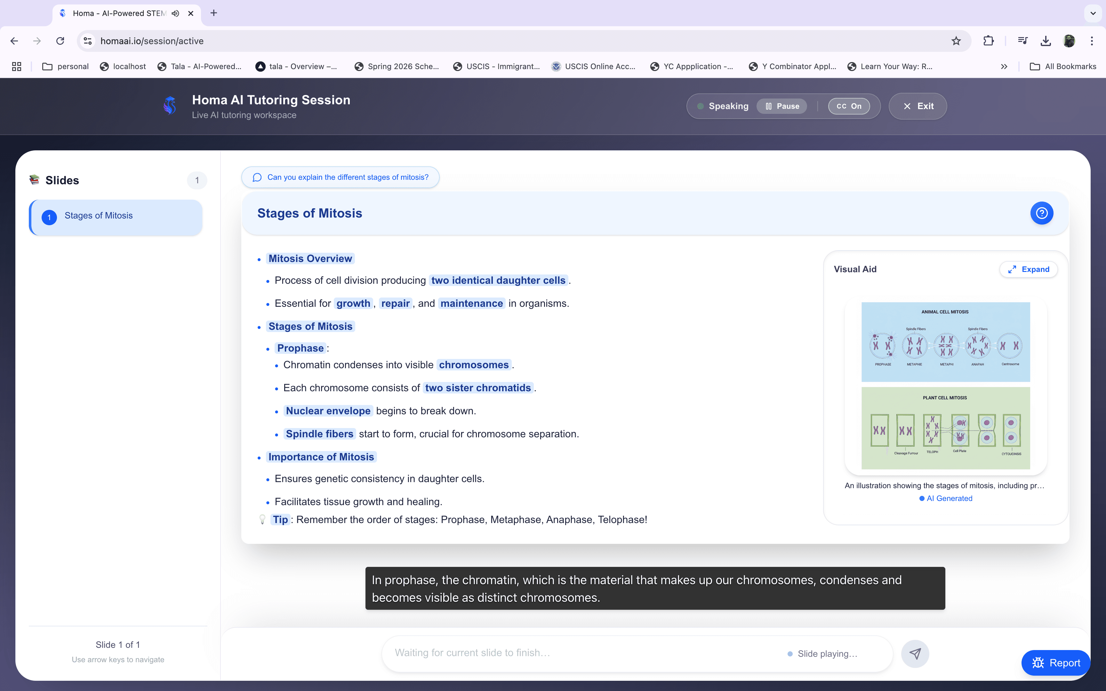Mute tab via speaker icon

175,13
